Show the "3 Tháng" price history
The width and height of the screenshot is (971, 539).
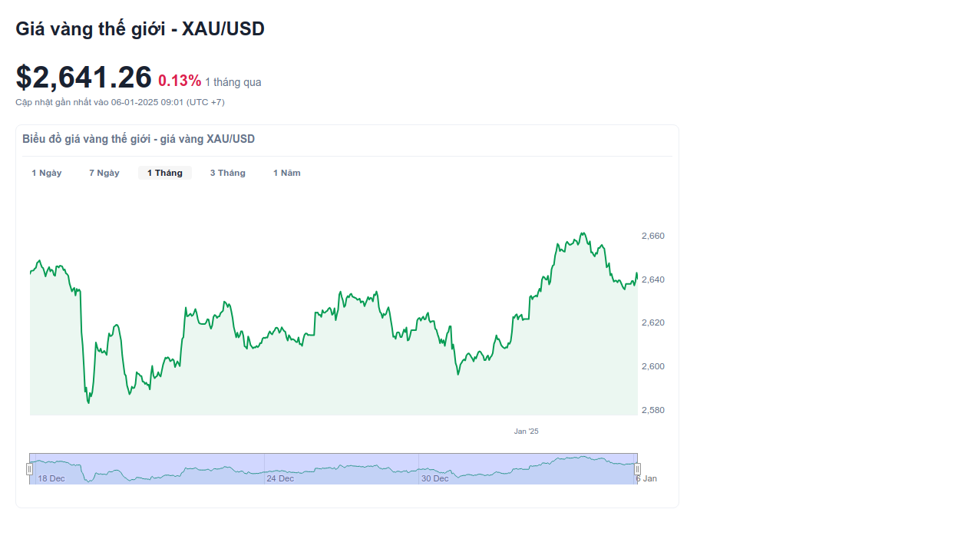point(228,173)
